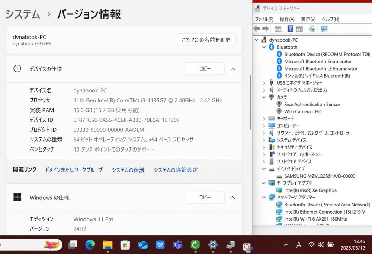Open the green circular-arrow app on taskbar
Screen dimensions: 372x254
pyautogui.click(x=195, y=245)
